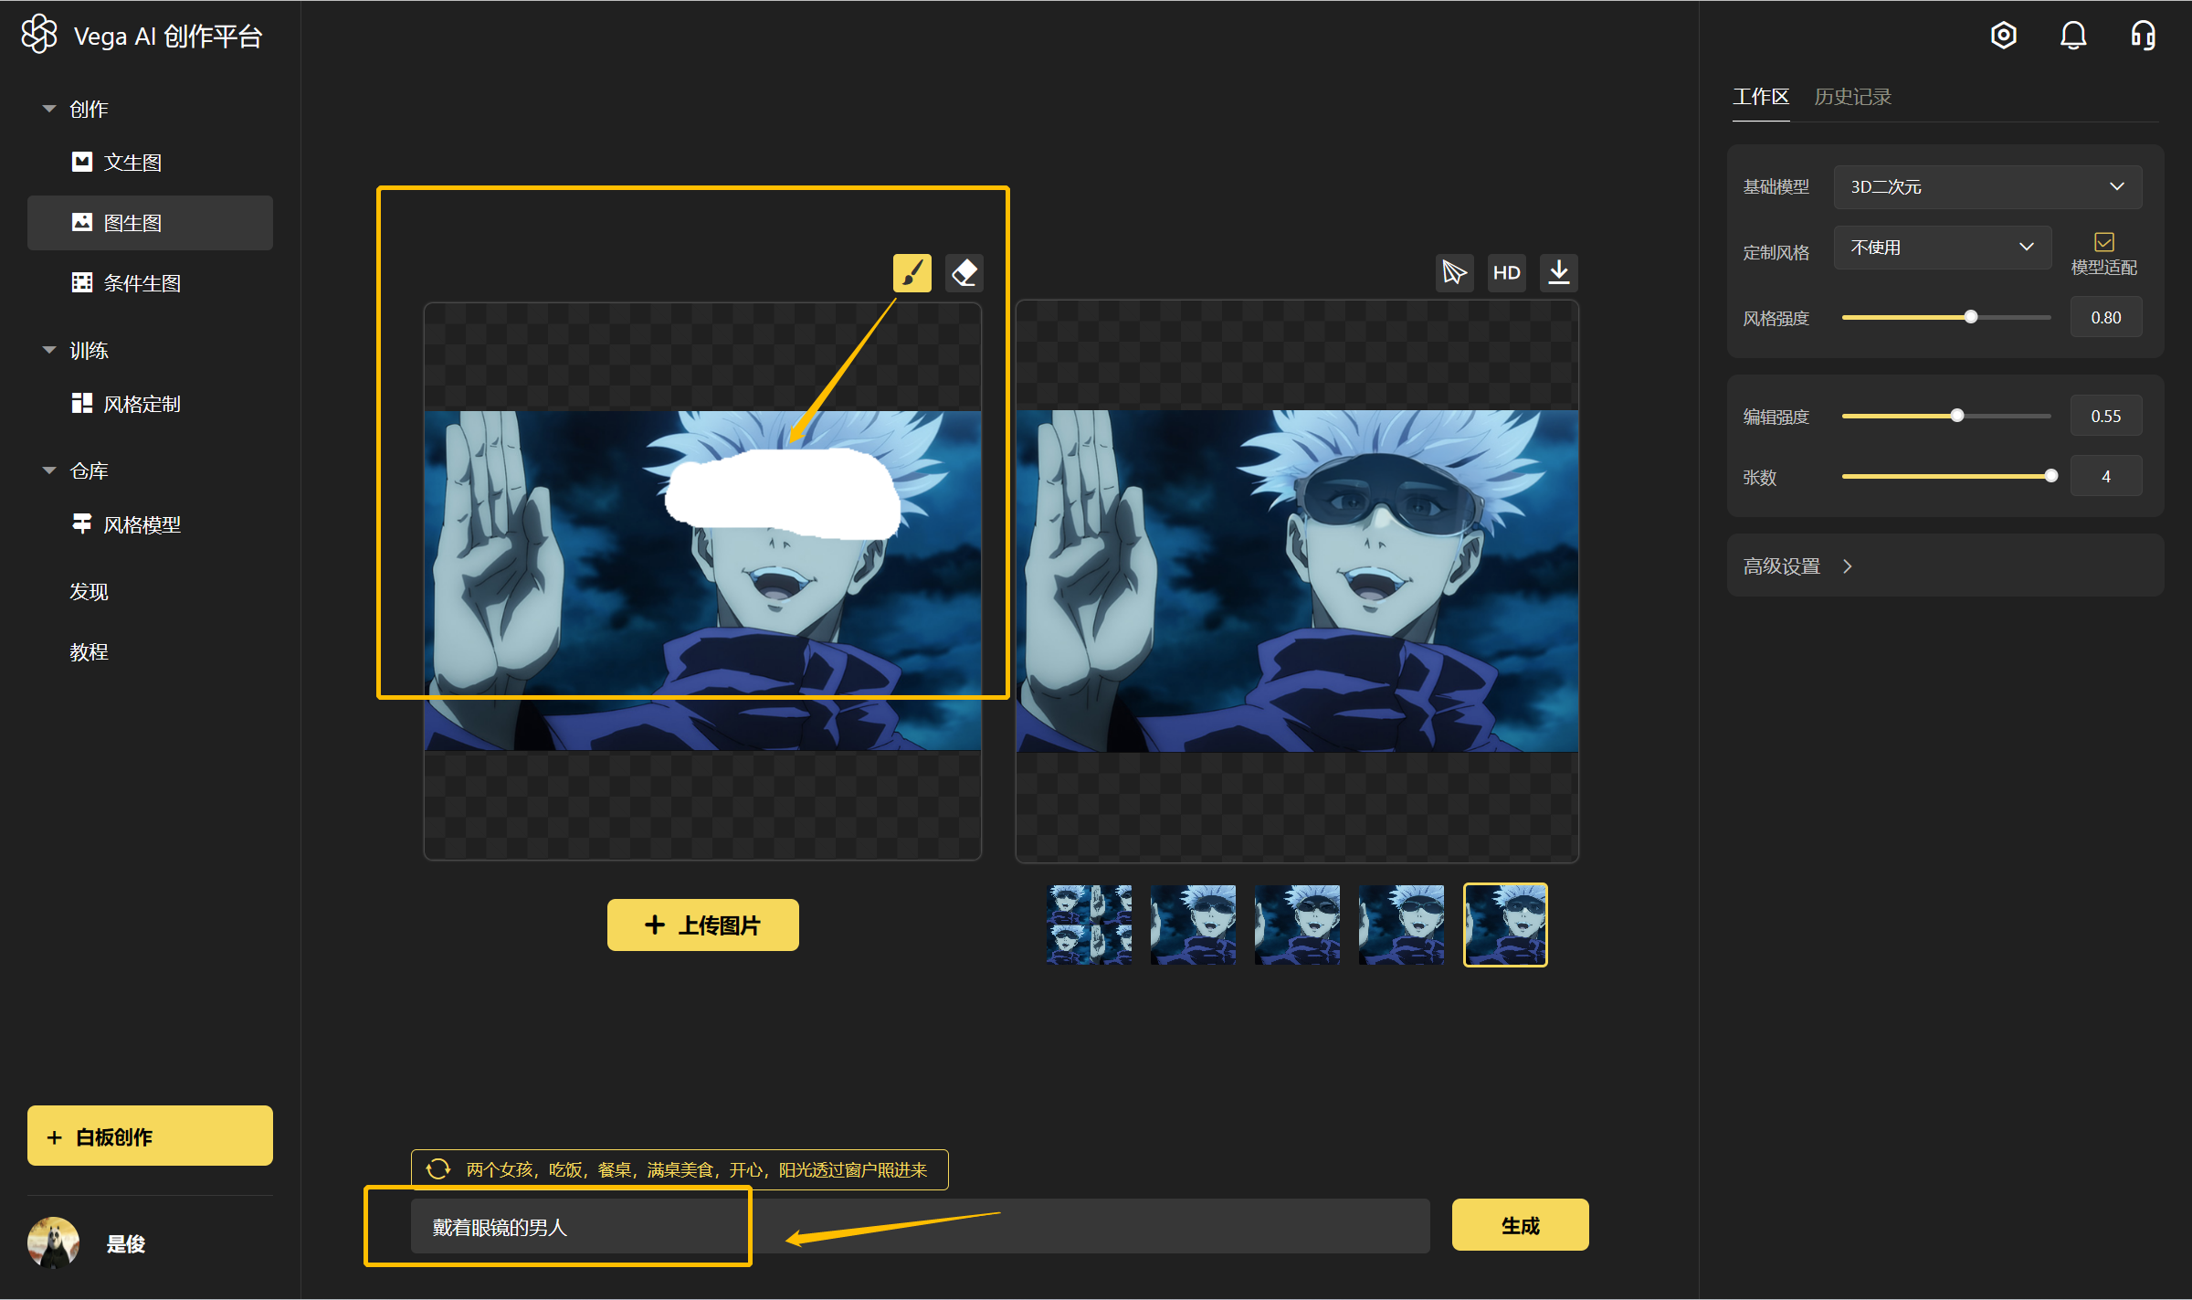2192x1300 pixels.
Task: Click the 编辑强度 slider handle
Action: coord(1957,416)
